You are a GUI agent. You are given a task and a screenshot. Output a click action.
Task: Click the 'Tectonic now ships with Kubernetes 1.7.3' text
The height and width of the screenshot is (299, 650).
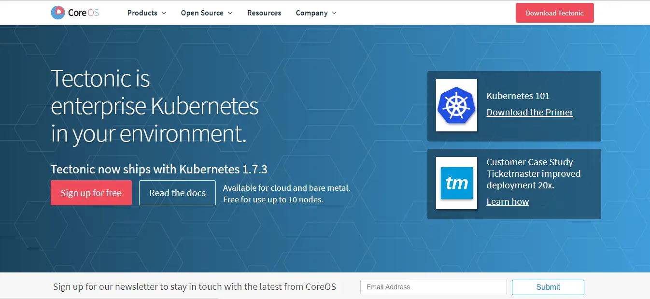tap(159, 170)
